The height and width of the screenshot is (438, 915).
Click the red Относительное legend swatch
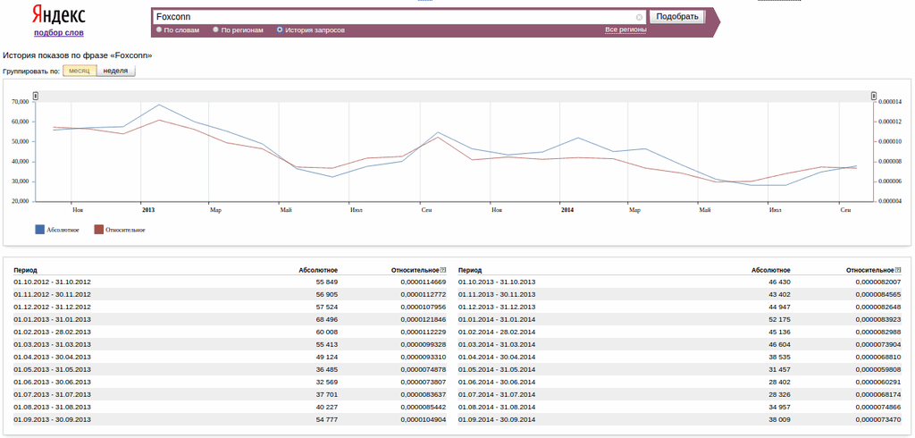[99, 230]
